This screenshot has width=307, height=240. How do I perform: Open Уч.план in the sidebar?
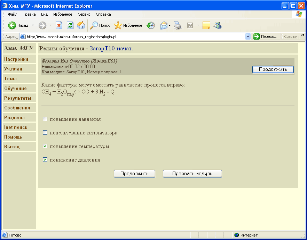tap(19, 69)
